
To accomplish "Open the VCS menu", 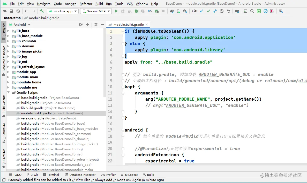I will pos(129,4).
